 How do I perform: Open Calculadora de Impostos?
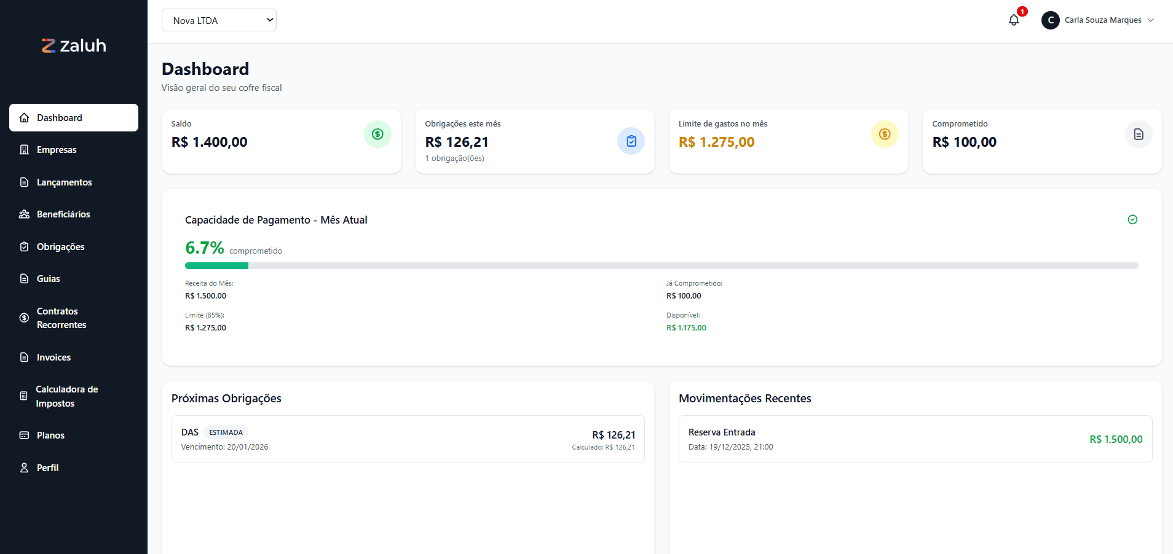(x=66, y=396)
